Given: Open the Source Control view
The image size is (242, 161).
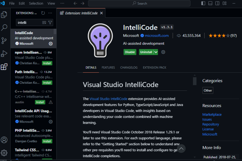Looking at the screenshot, I should (x=4, y=41).
